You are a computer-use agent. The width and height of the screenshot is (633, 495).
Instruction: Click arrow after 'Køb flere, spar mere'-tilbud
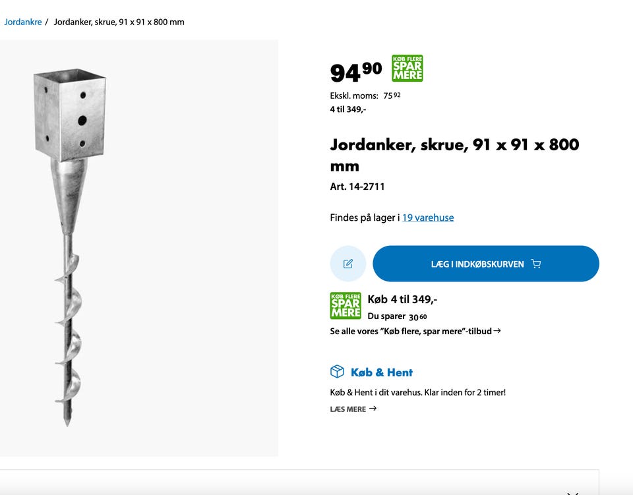point(497,331)
